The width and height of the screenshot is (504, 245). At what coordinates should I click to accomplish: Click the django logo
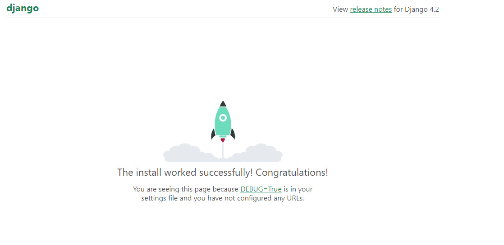tap(23, 9)
